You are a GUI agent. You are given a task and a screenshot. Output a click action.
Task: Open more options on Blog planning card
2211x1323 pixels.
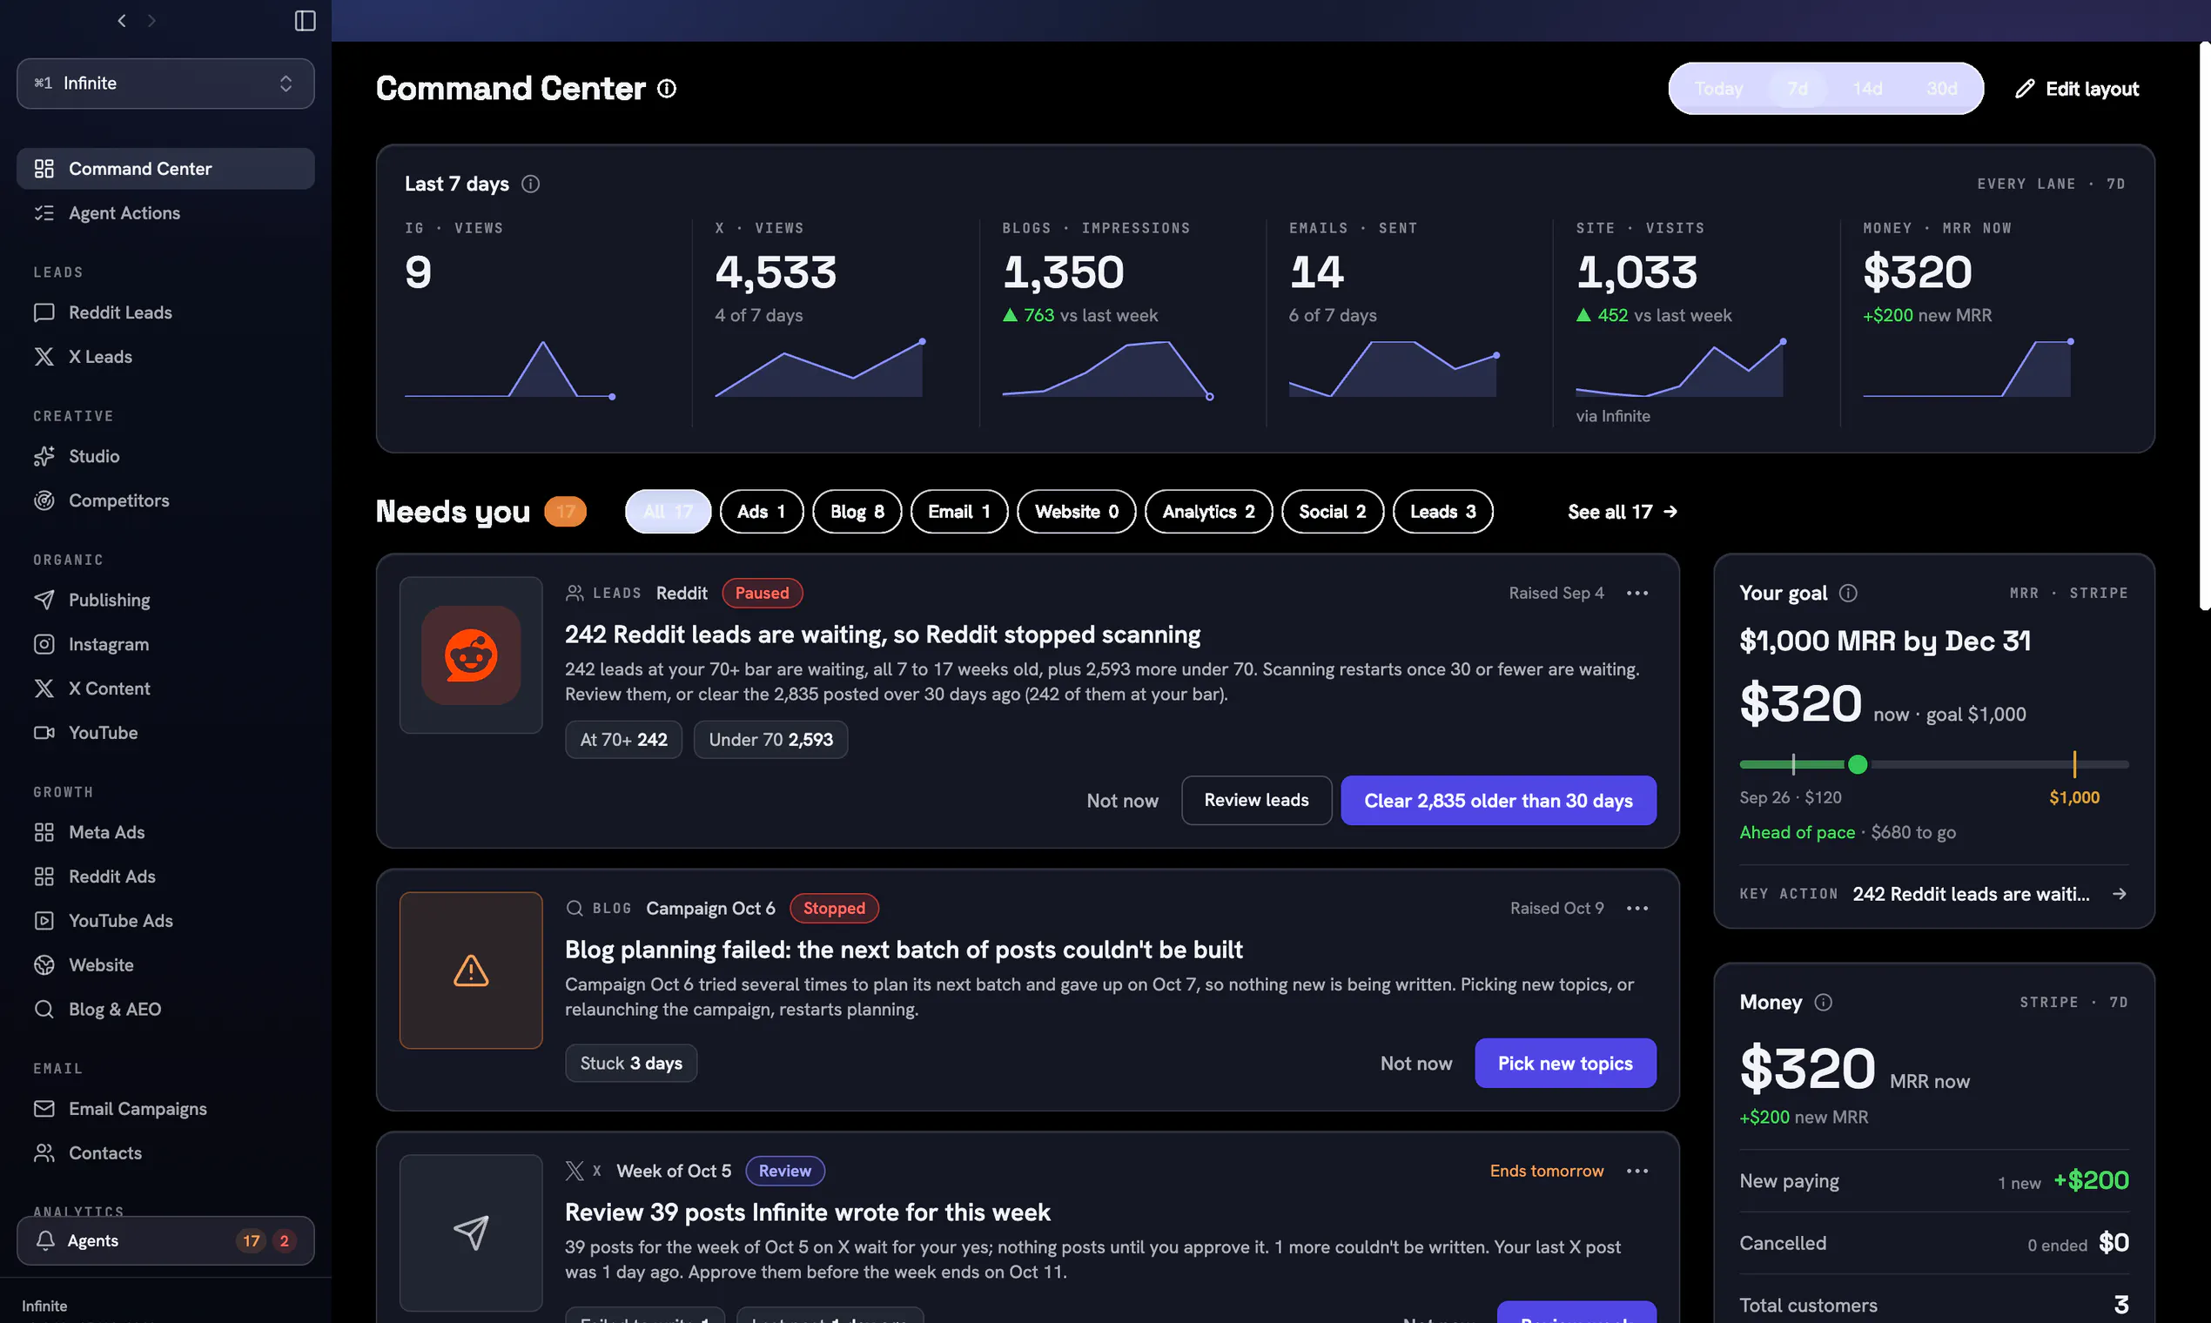click(1636, 908)
